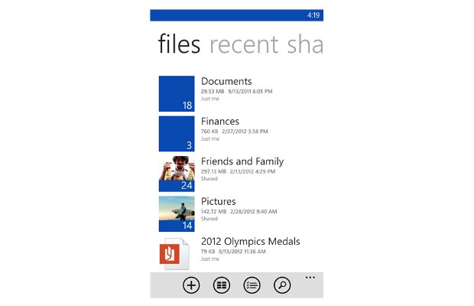
Task: Open the Pictures surfer thumbnail
Action: pyautogui.click(x=177, y=213)
